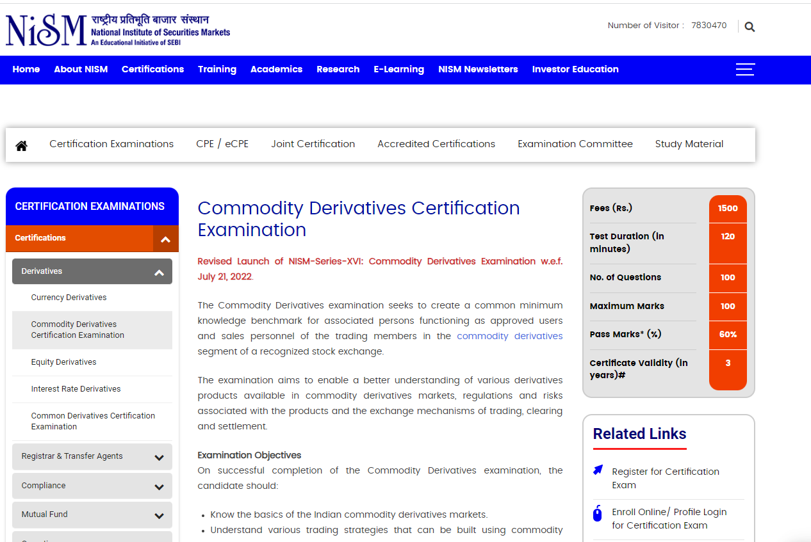Screen dimensions: 811x542
Task: Open E-Learning menu item
Action: coord(398,69)
